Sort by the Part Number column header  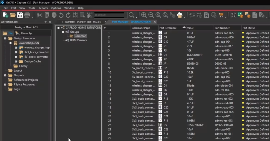coord(228,28)
